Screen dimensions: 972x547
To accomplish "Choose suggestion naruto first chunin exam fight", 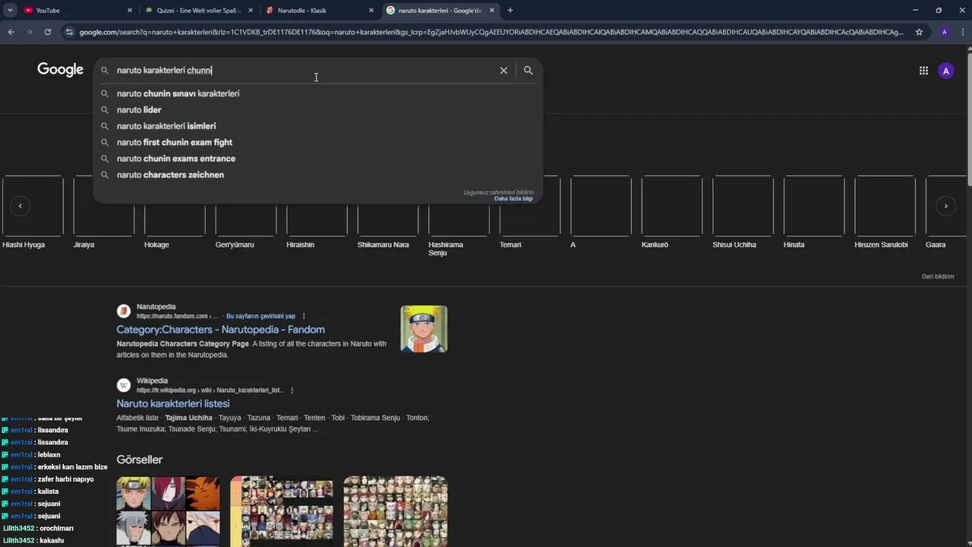I will [x=317, y=142].
